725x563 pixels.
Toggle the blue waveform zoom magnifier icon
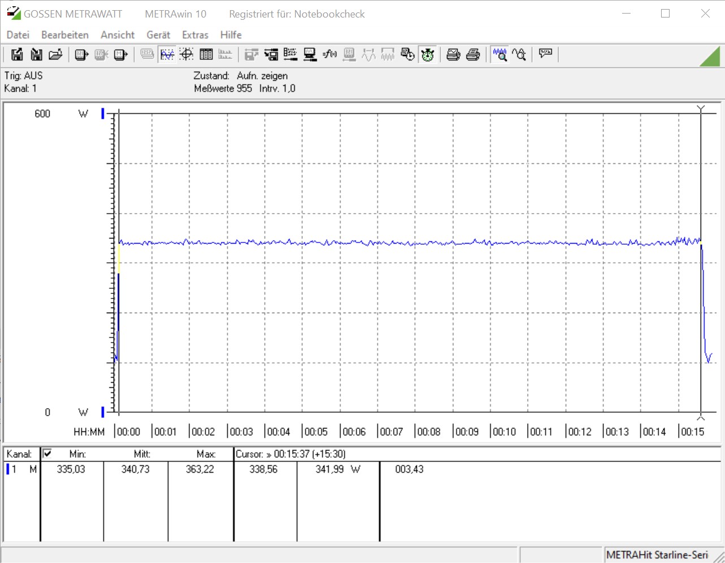[x=499, y=54]
